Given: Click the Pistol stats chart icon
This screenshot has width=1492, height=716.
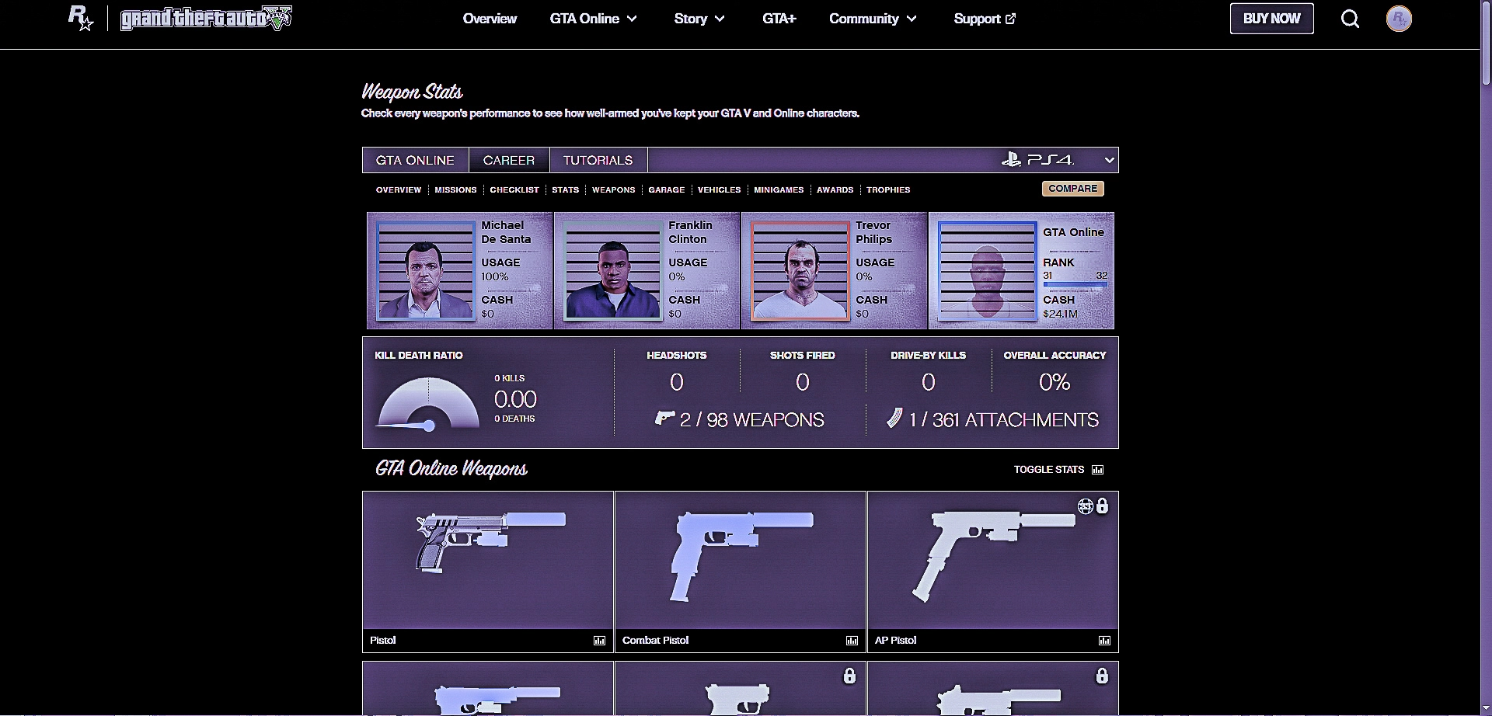Looking at the screenshot, I should click(599, 641).
